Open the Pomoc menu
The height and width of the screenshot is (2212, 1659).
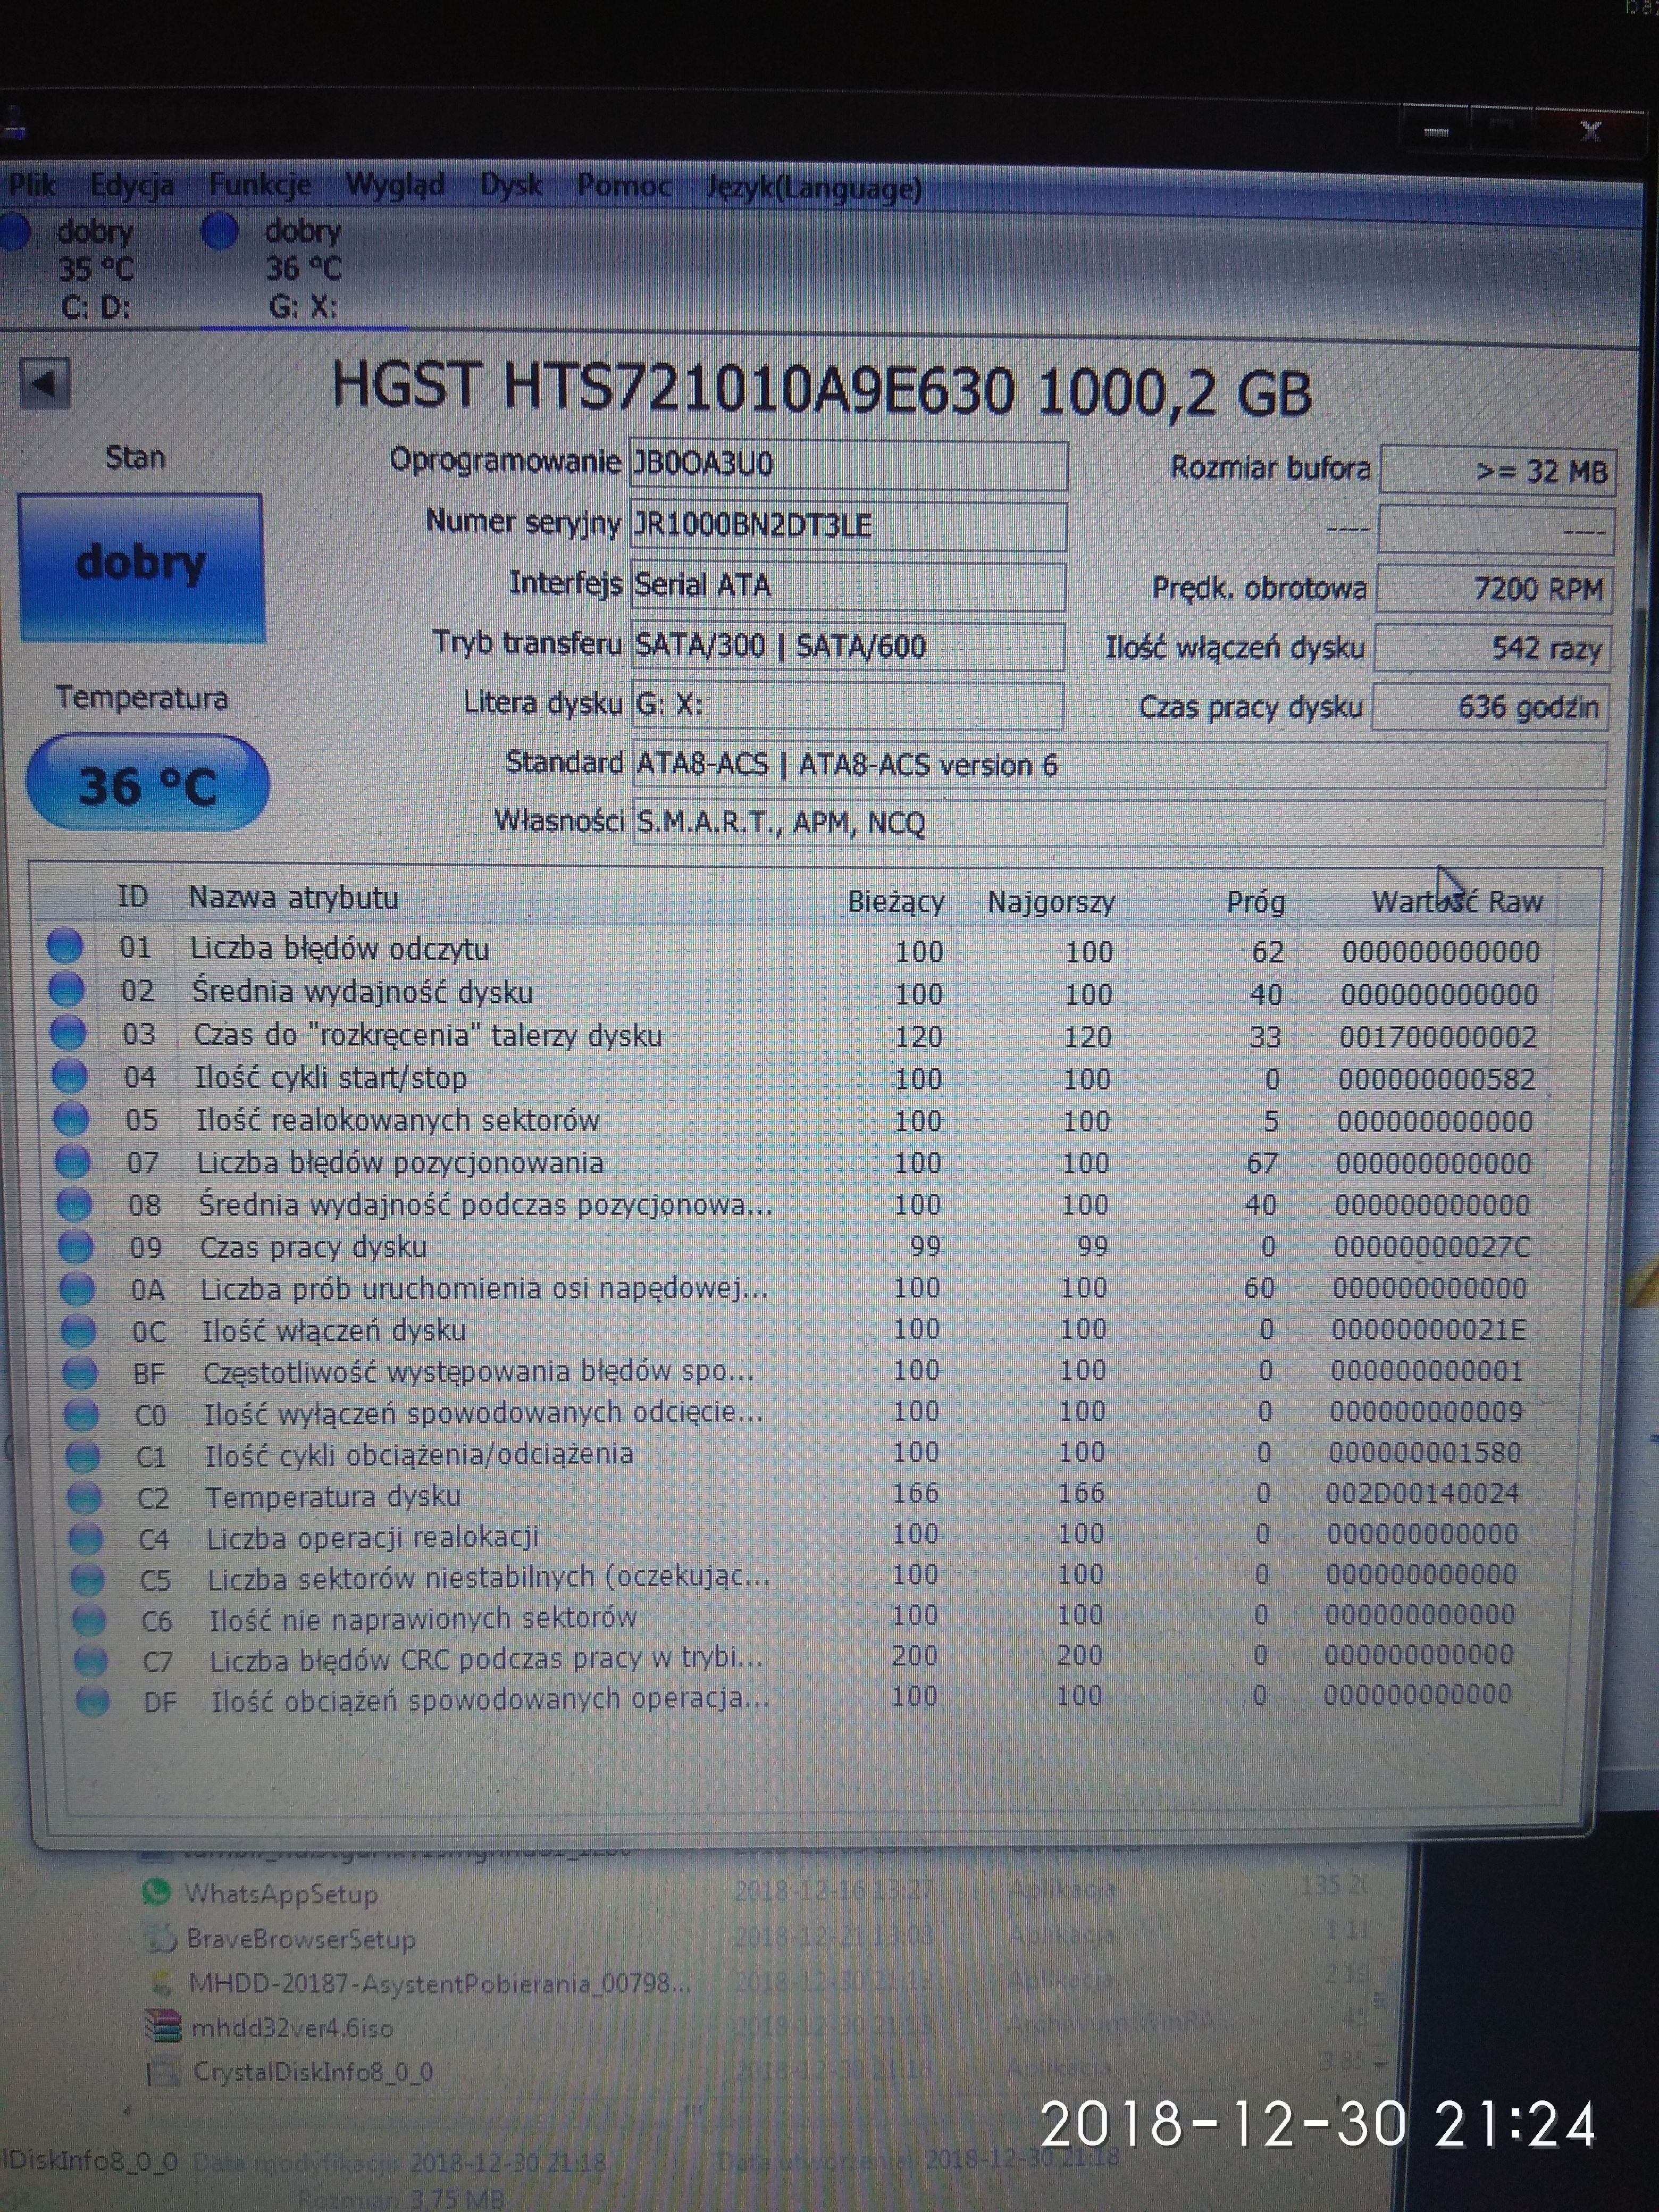(x=623, y=186)
